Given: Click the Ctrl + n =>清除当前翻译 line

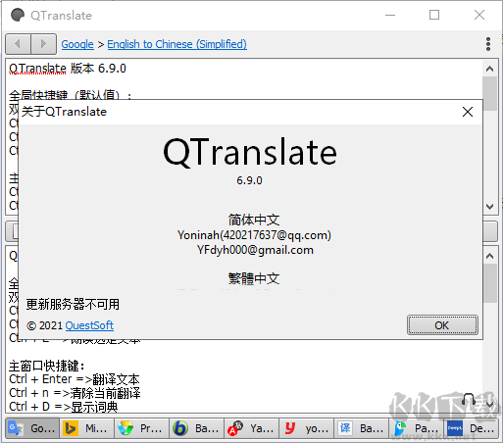Looking at the screenshot, I should (x=75, y=393).
